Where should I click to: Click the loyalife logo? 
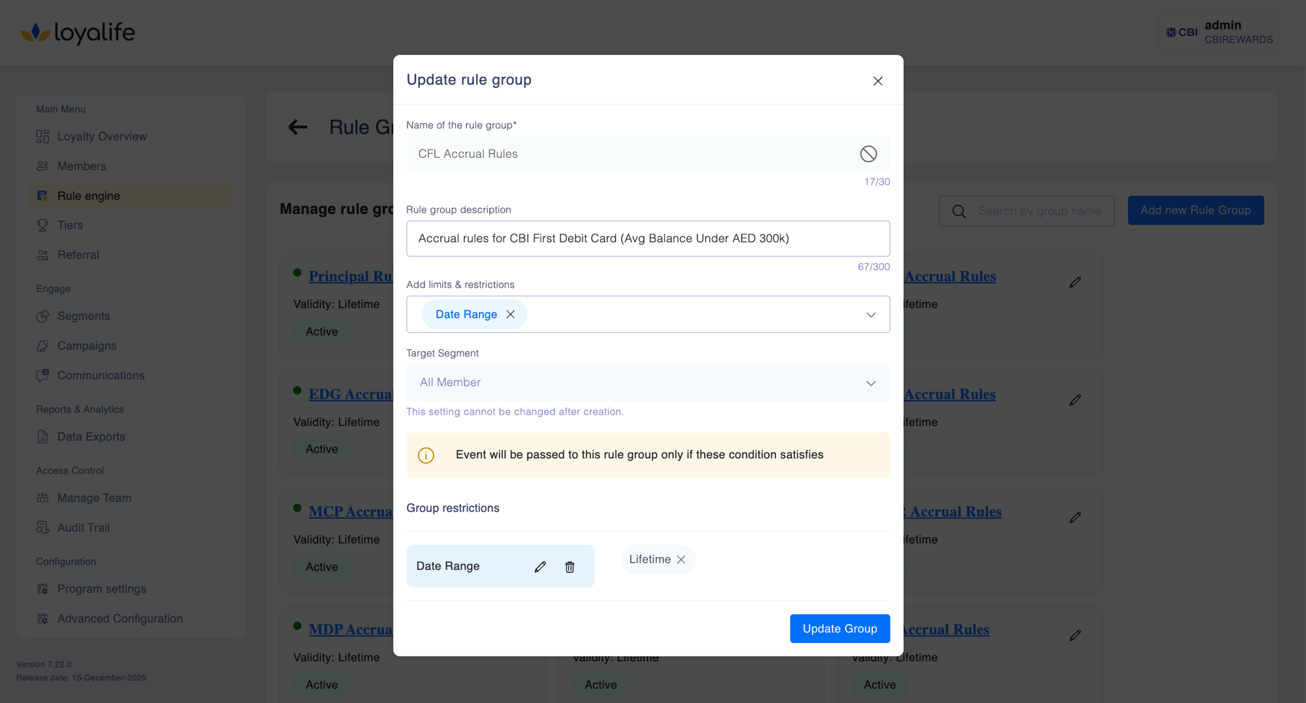pyautogui.click(x=78, y=32)
